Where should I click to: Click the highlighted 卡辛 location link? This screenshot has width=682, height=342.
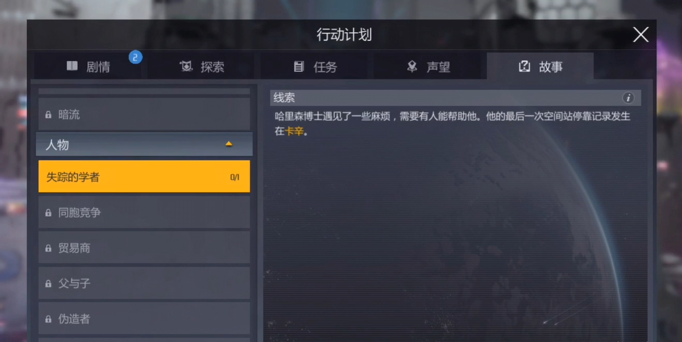click(x=294, y=131)
